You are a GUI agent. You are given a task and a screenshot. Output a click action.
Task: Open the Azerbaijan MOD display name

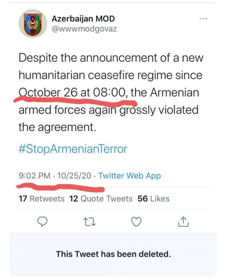pos(83,19)
